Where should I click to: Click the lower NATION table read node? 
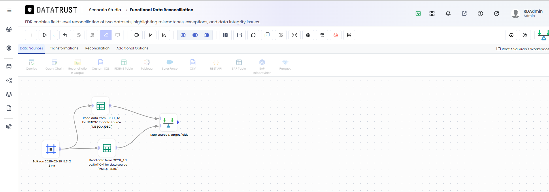tap(107, 148)
